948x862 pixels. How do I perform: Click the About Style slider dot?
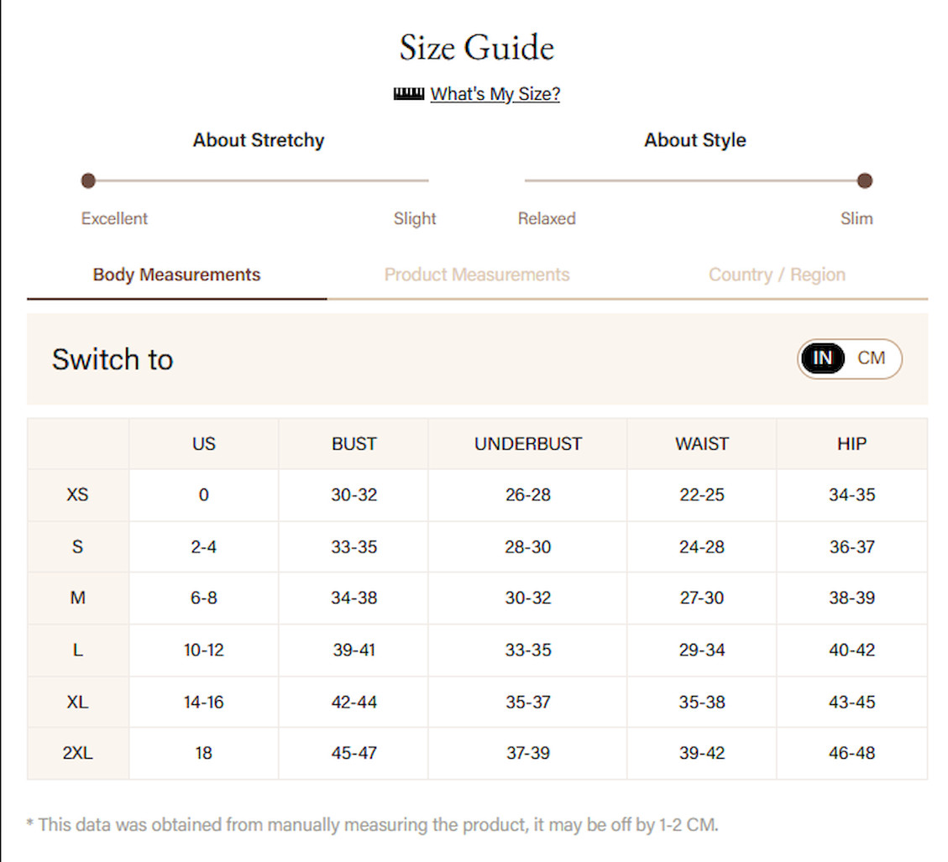865,180
